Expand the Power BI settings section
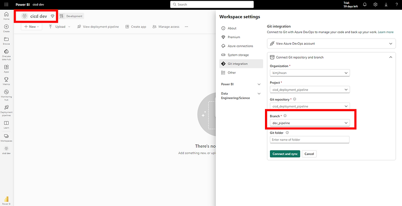This screenshot has height=206, width=402. tap(241, 84)
